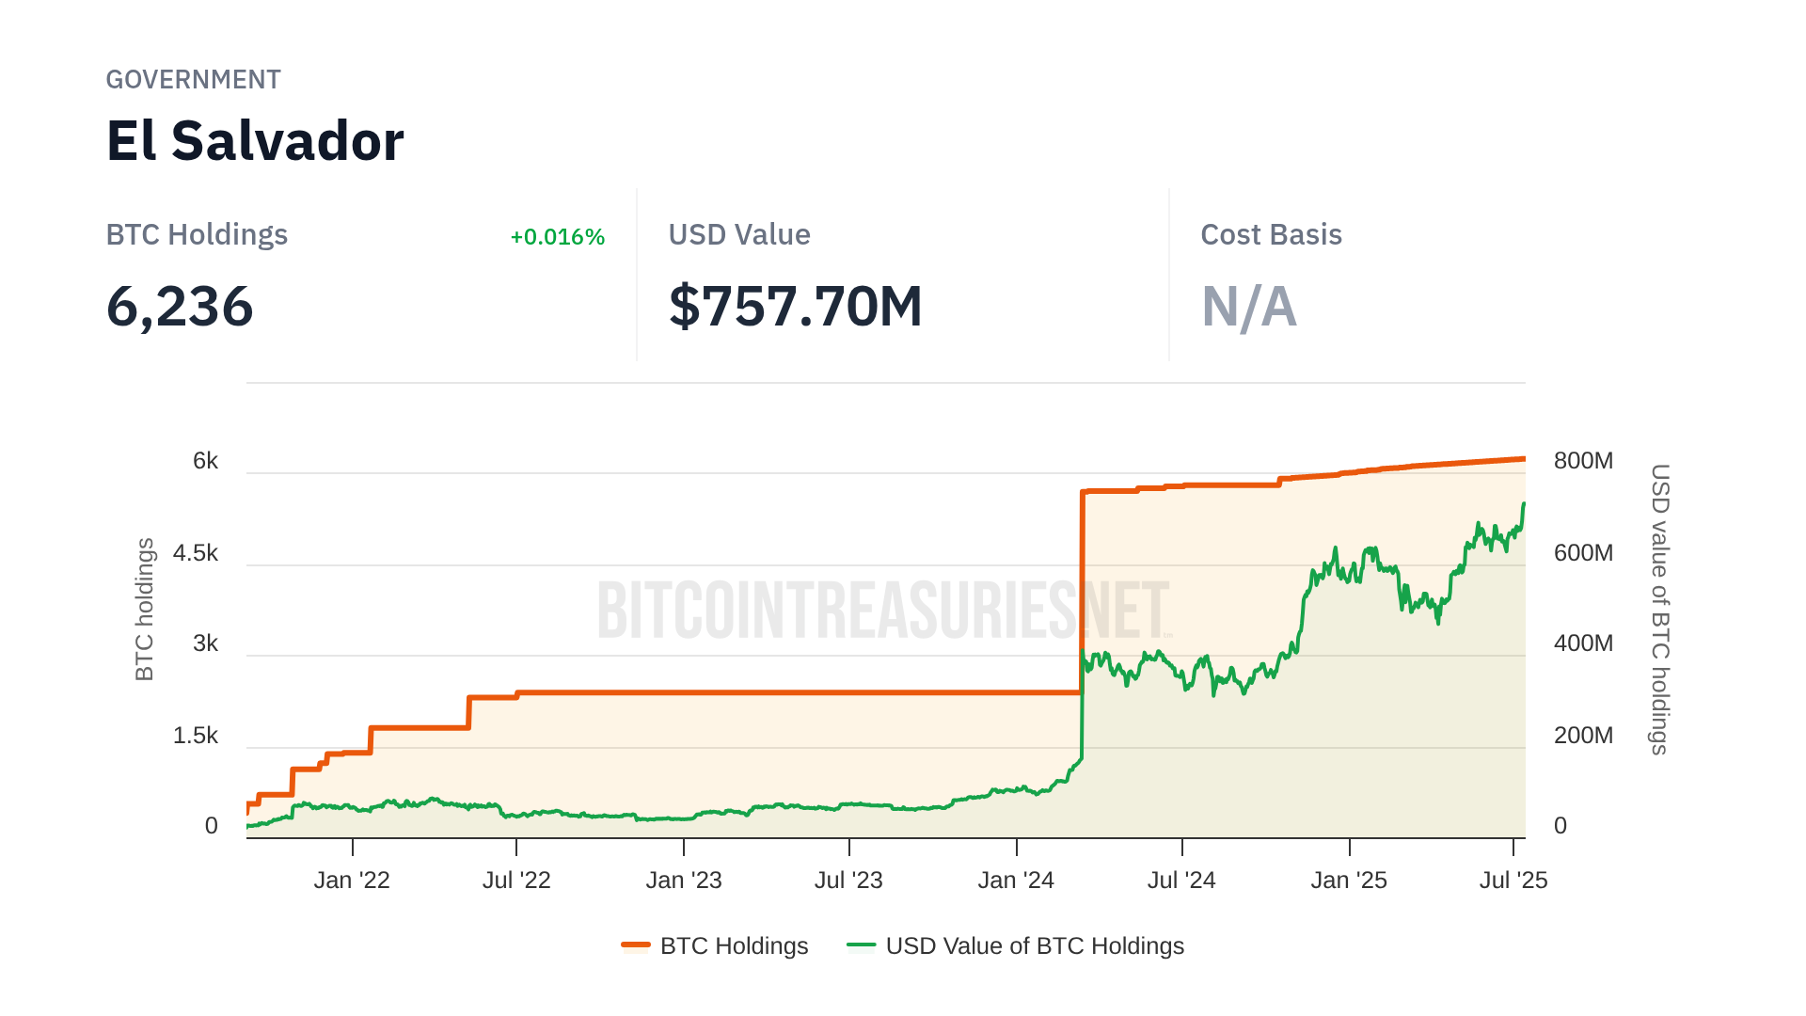This screenshot has width=1806, height=1016.
Task: Click the Jul '23 axis tick label
Action: [x=848, y=880]
